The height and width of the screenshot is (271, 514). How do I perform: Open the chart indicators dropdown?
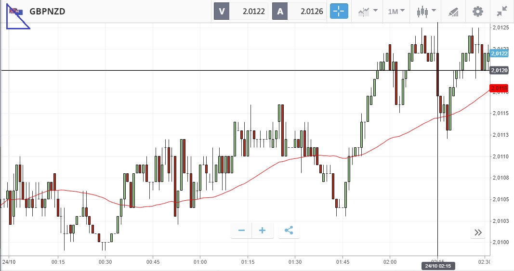(367, 11)
